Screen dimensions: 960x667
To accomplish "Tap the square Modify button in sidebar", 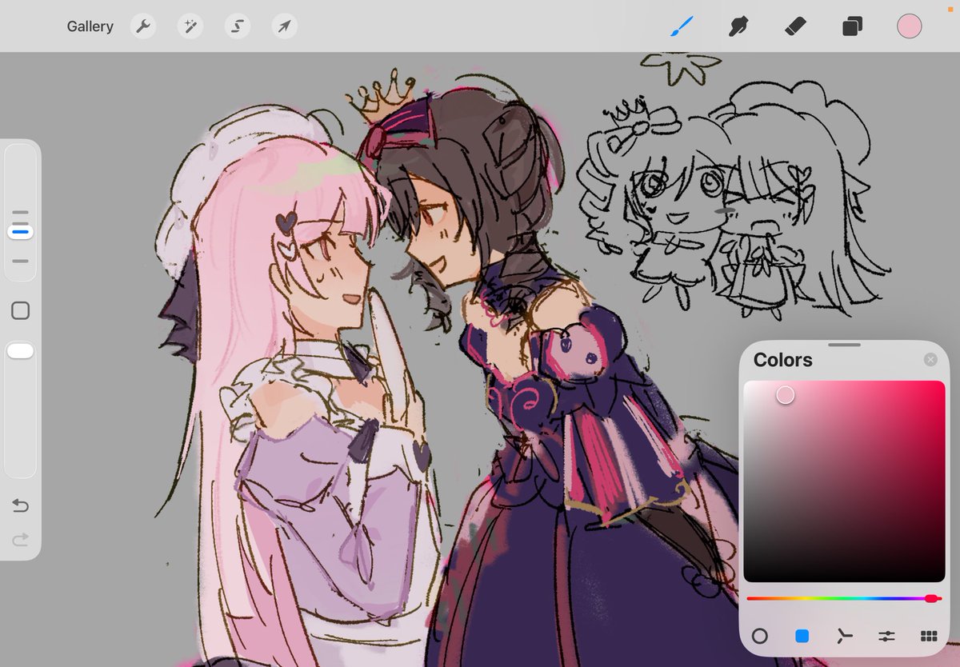I will (21, 311).
